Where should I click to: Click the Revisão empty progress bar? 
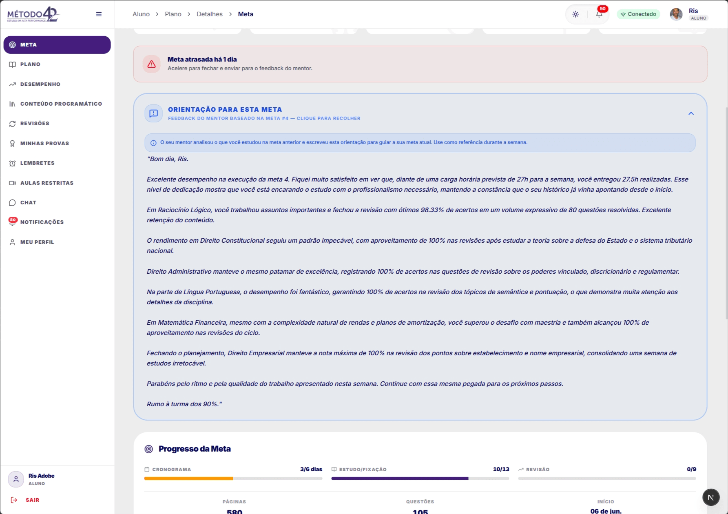click(x=607, y=479)
